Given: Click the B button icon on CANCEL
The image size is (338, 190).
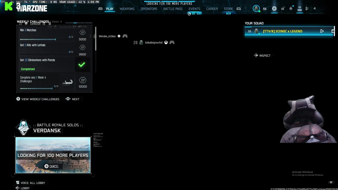Looking at the screenshot, I should [46, 166].
